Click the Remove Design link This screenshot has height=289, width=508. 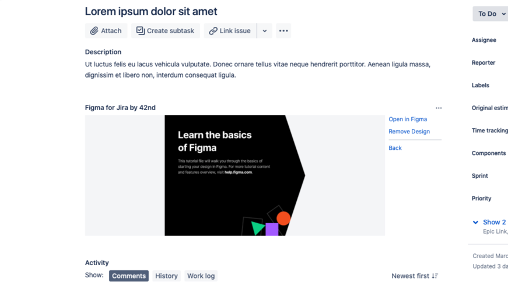[x=409, y=132]
